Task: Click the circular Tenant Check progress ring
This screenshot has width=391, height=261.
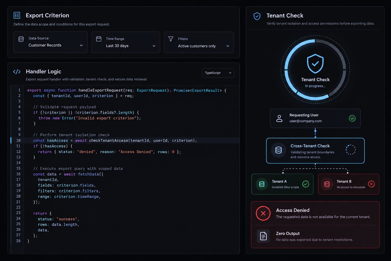Action: [315, 69]
